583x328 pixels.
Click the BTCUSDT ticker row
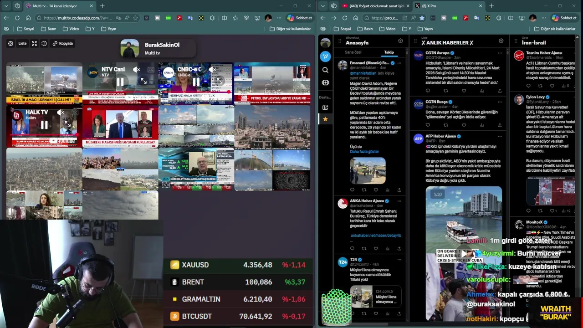pos(238,316)
